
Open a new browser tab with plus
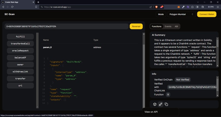38,2
